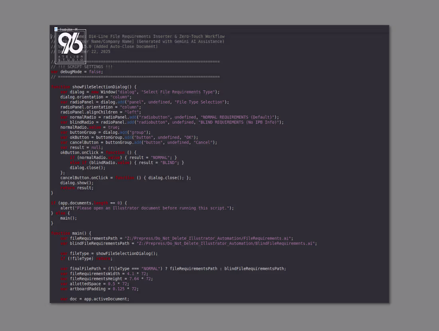The height and width of the screenshot is (331, 439).
Task: Click the 'debugMode = false;' line
Action: pos(77,72)
